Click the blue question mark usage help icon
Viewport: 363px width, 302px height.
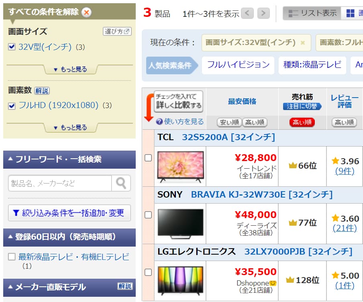coord(159,121)
